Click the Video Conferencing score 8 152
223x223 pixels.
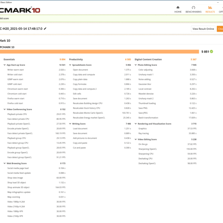[x=63, y=109]
